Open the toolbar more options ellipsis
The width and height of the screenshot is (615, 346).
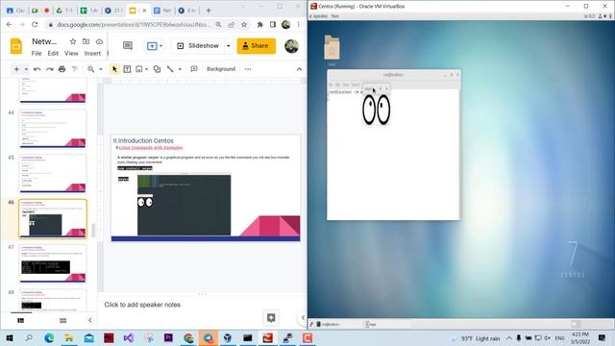pyautogui.click(x=248, y=69)
